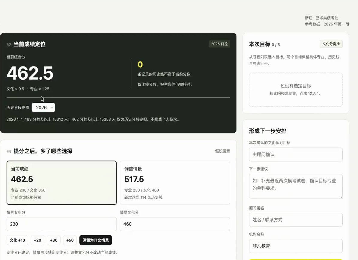The height and width of the screenshot is (260, 358).
Task: Click the 还没有选定目标 empty target box
Action: [x=296, y=90]
